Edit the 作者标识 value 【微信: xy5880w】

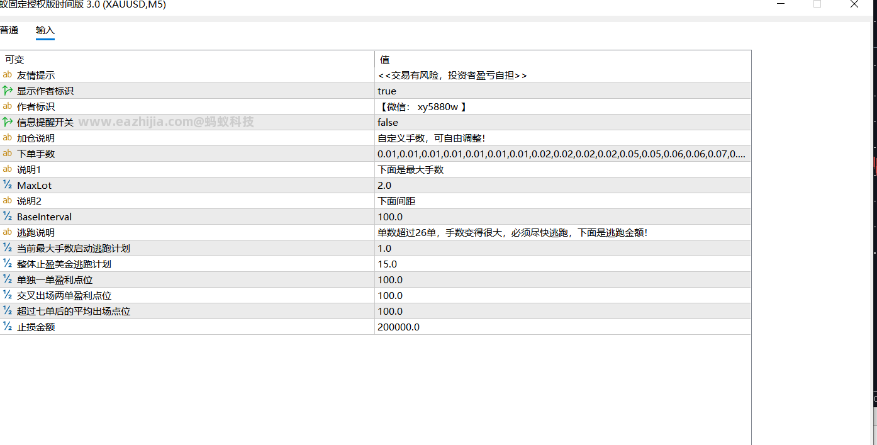[x=562, y=106]
